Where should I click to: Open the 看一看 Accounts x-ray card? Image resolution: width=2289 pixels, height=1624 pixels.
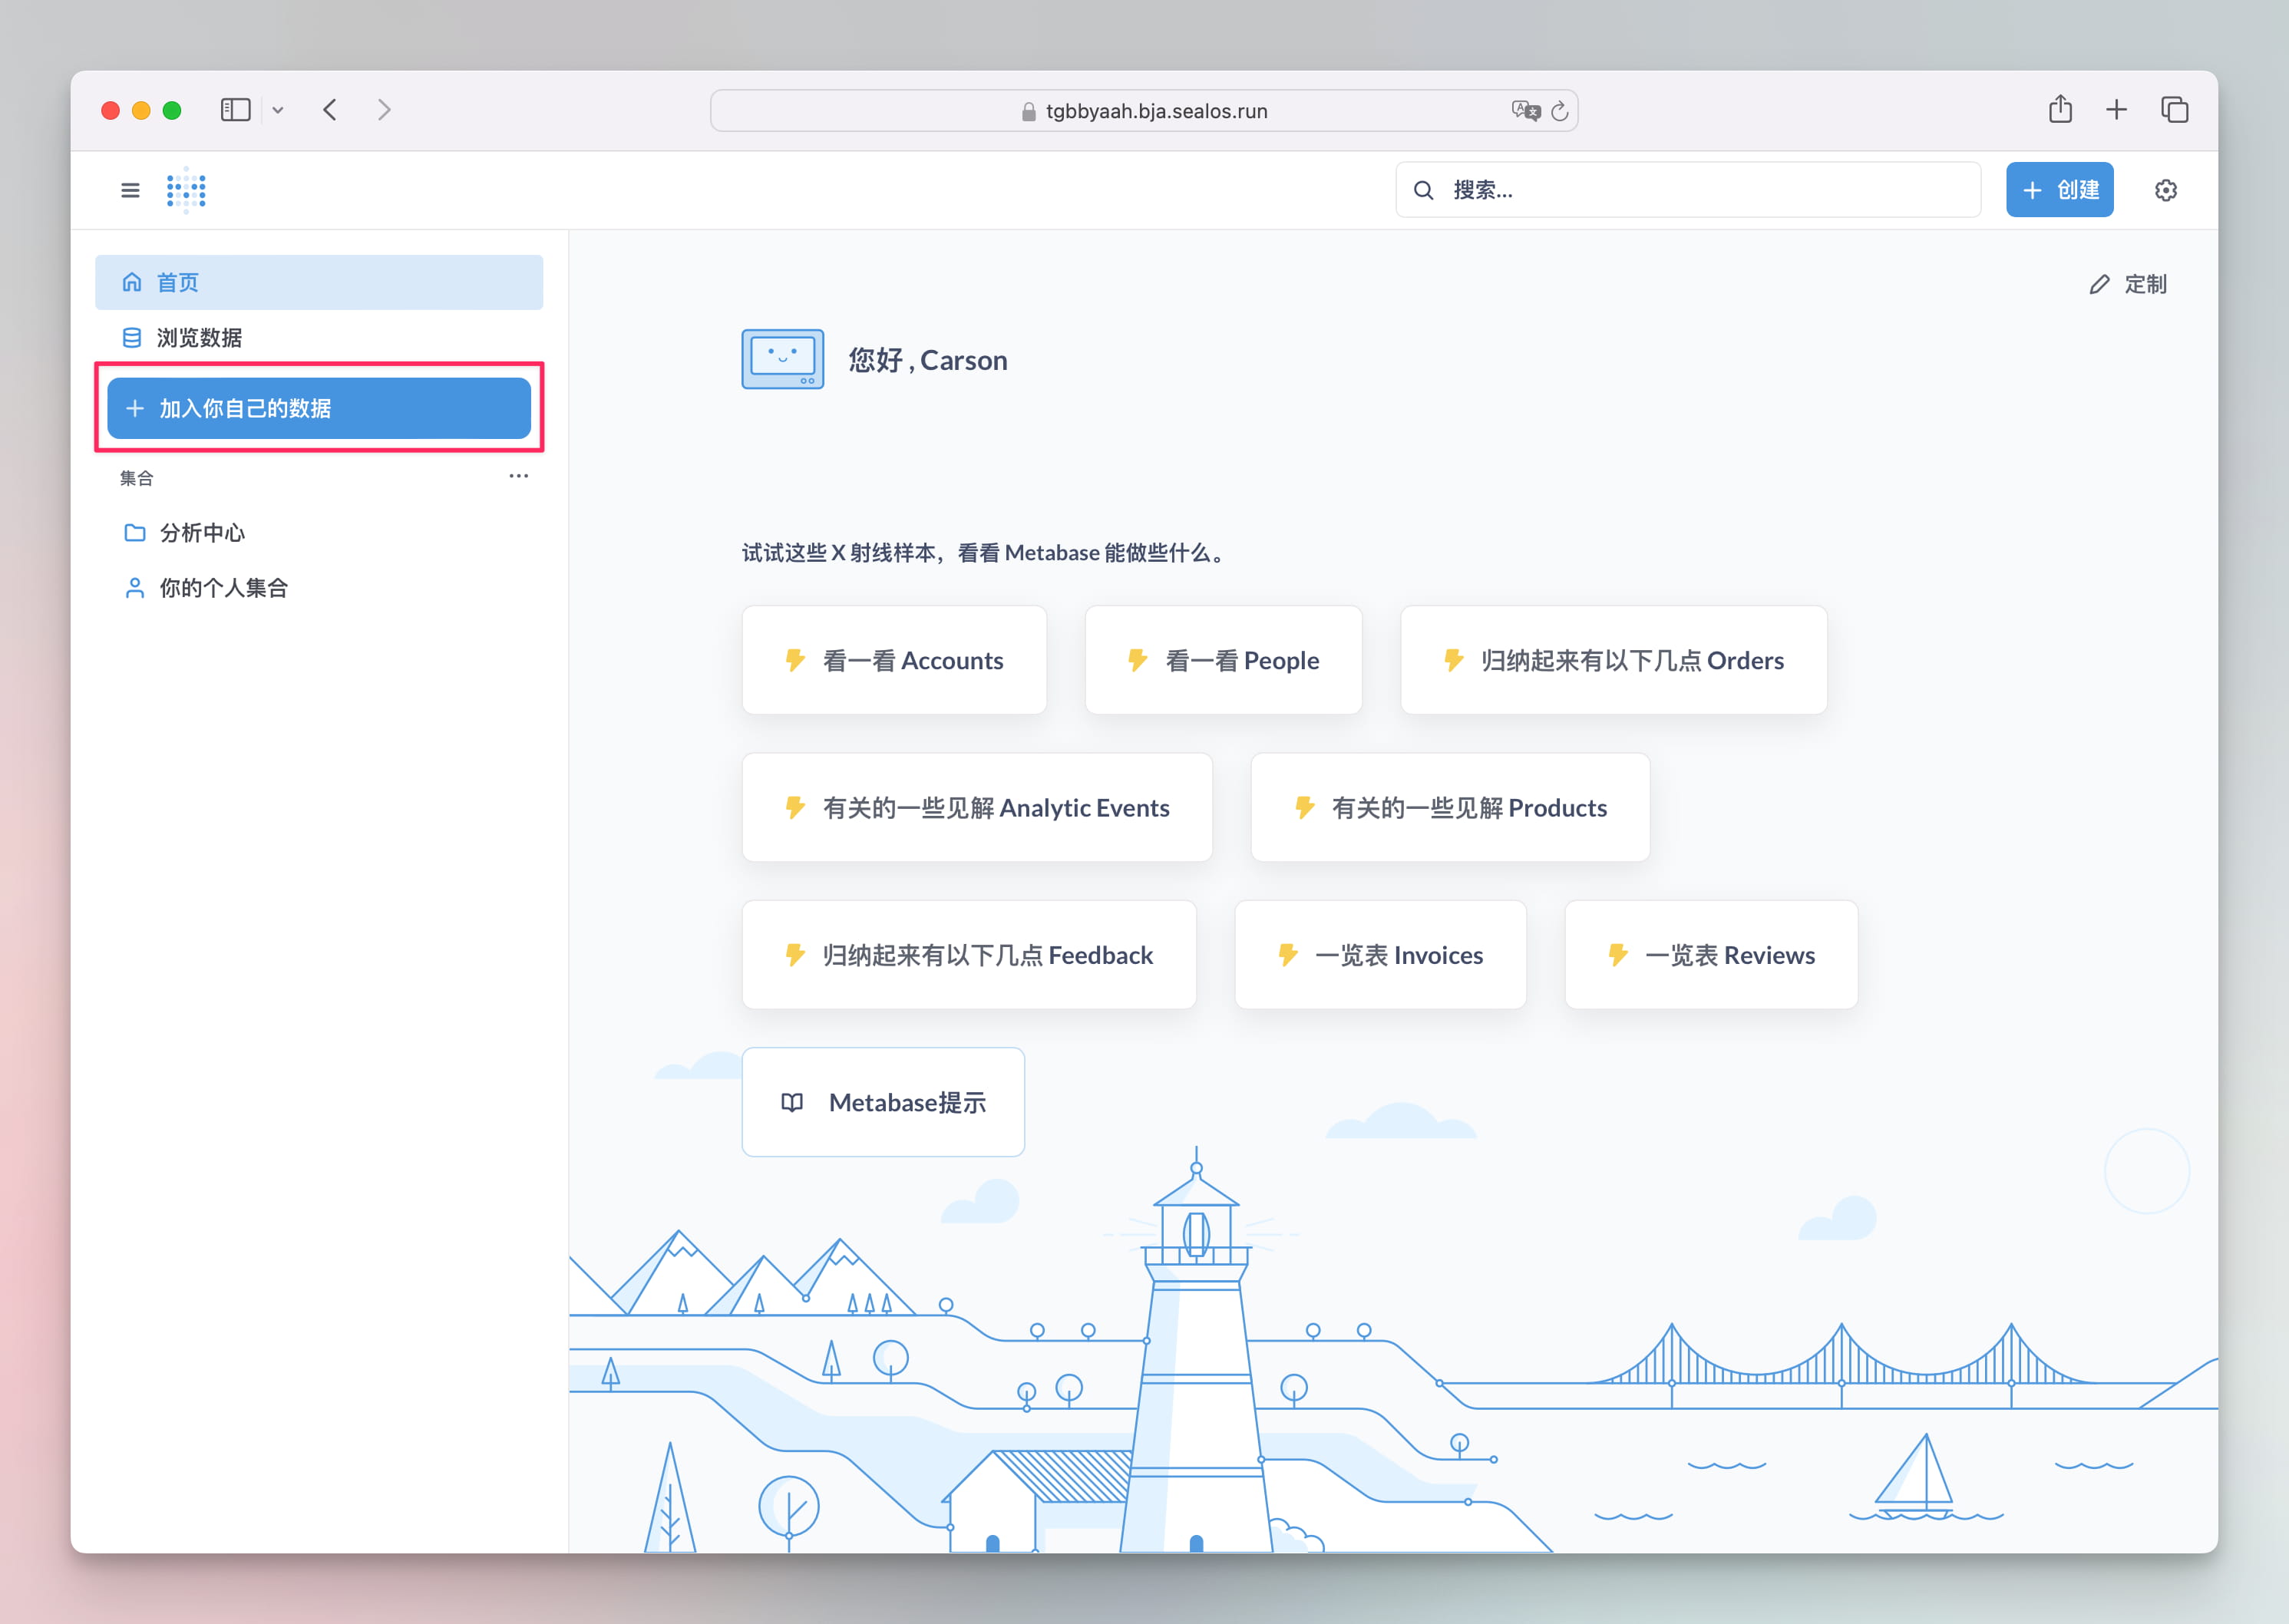[894, 660]
